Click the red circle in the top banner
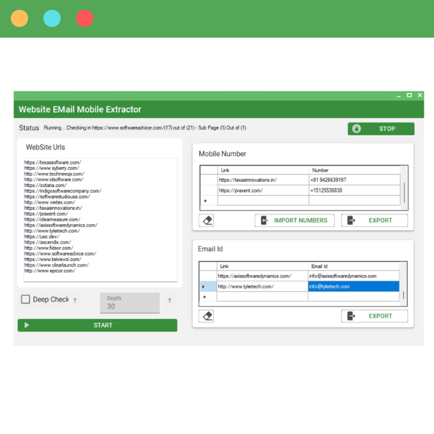 tap(84, 19)
